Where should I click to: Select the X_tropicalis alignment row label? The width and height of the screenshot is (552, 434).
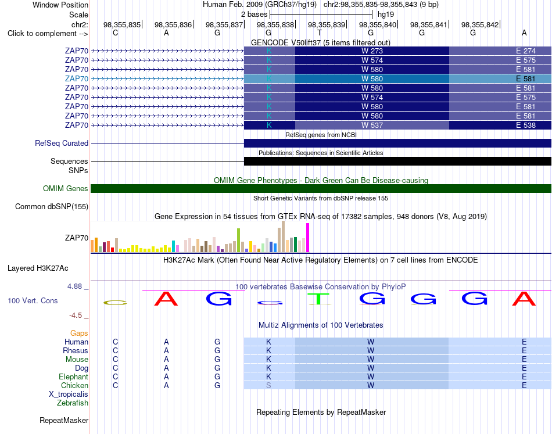click(x=69, y=394)
